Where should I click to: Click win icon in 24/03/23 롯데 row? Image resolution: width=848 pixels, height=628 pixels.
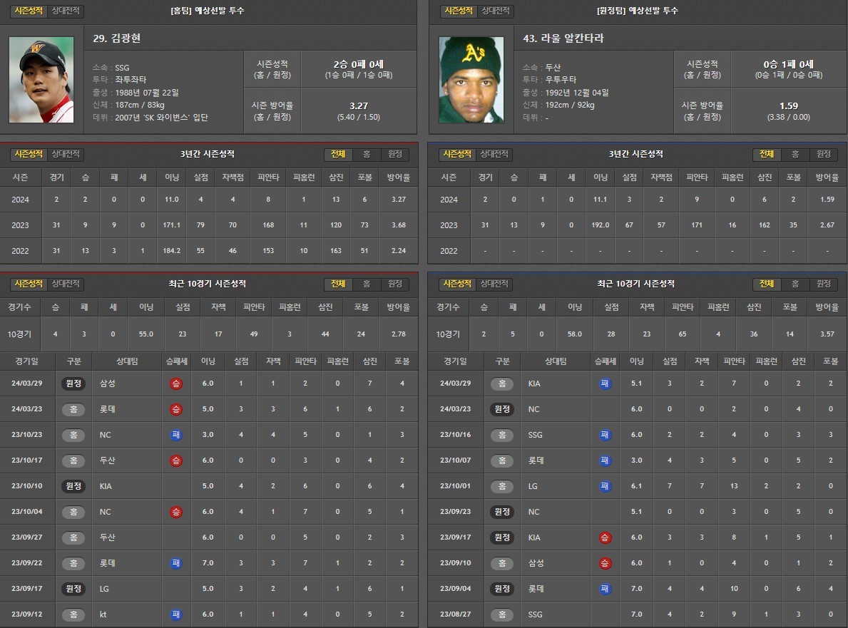click(x=175, y=410)
